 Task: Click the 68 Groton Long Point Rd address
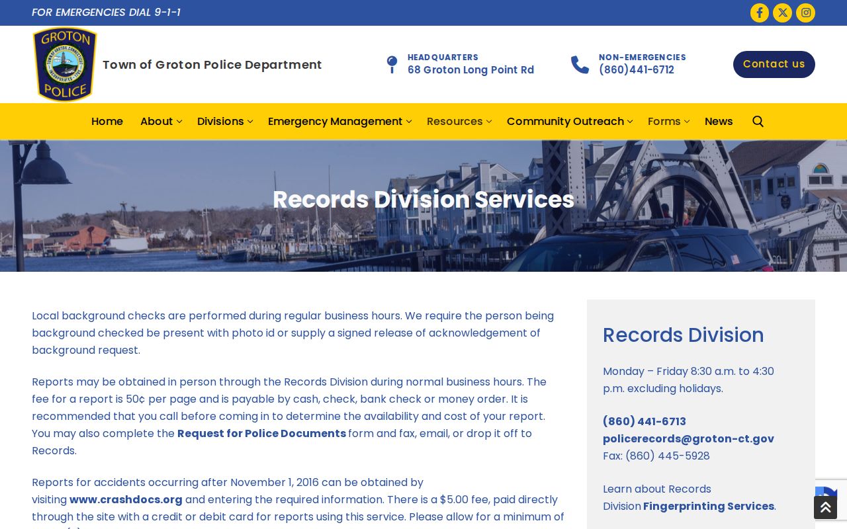(470, 70)
